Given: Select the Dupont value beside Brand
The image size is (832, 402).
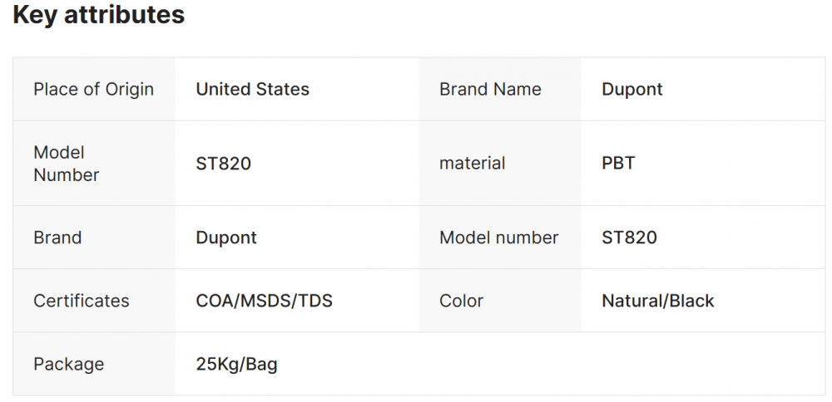Looking at the screenshot, I should 226,238.
